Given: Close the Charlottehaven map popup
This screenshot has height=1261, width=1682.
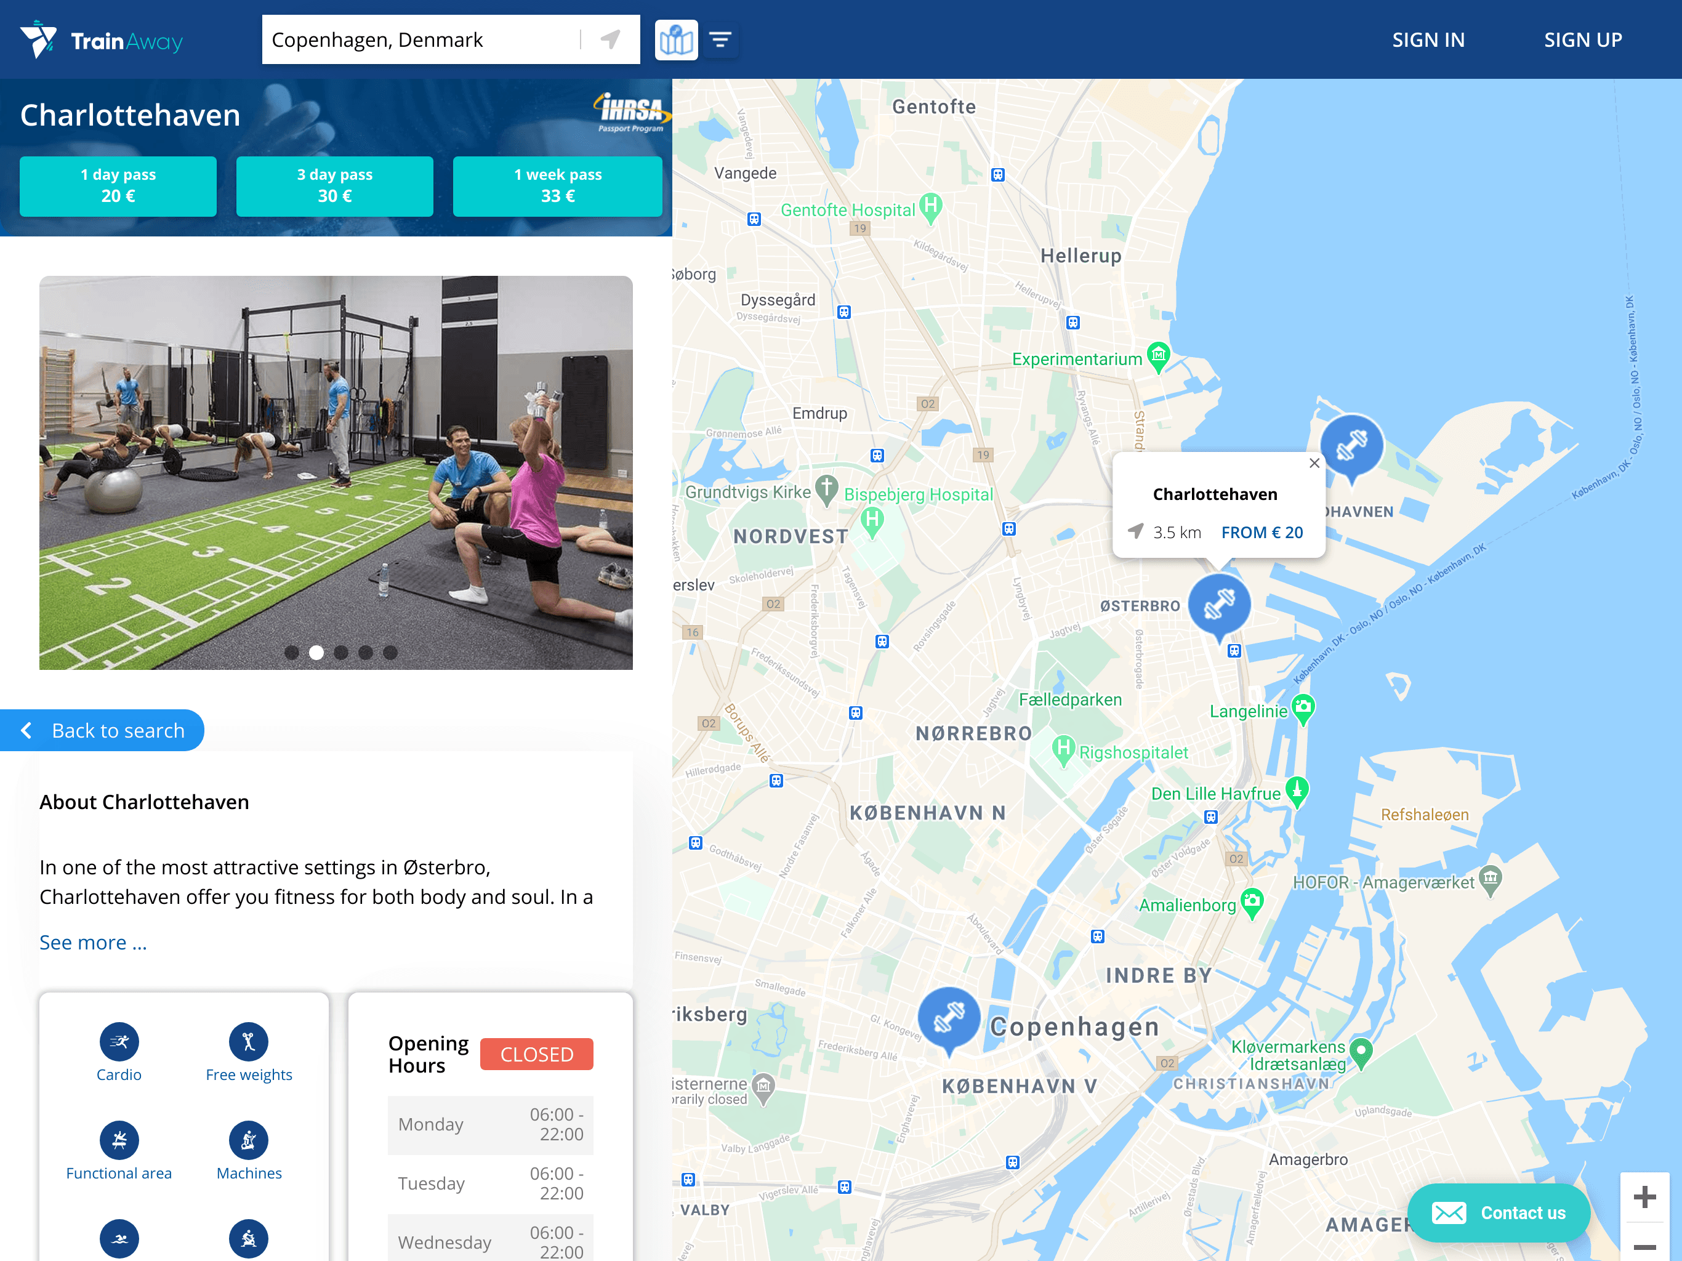Looking at the screenshot, I should [1314, 463].
